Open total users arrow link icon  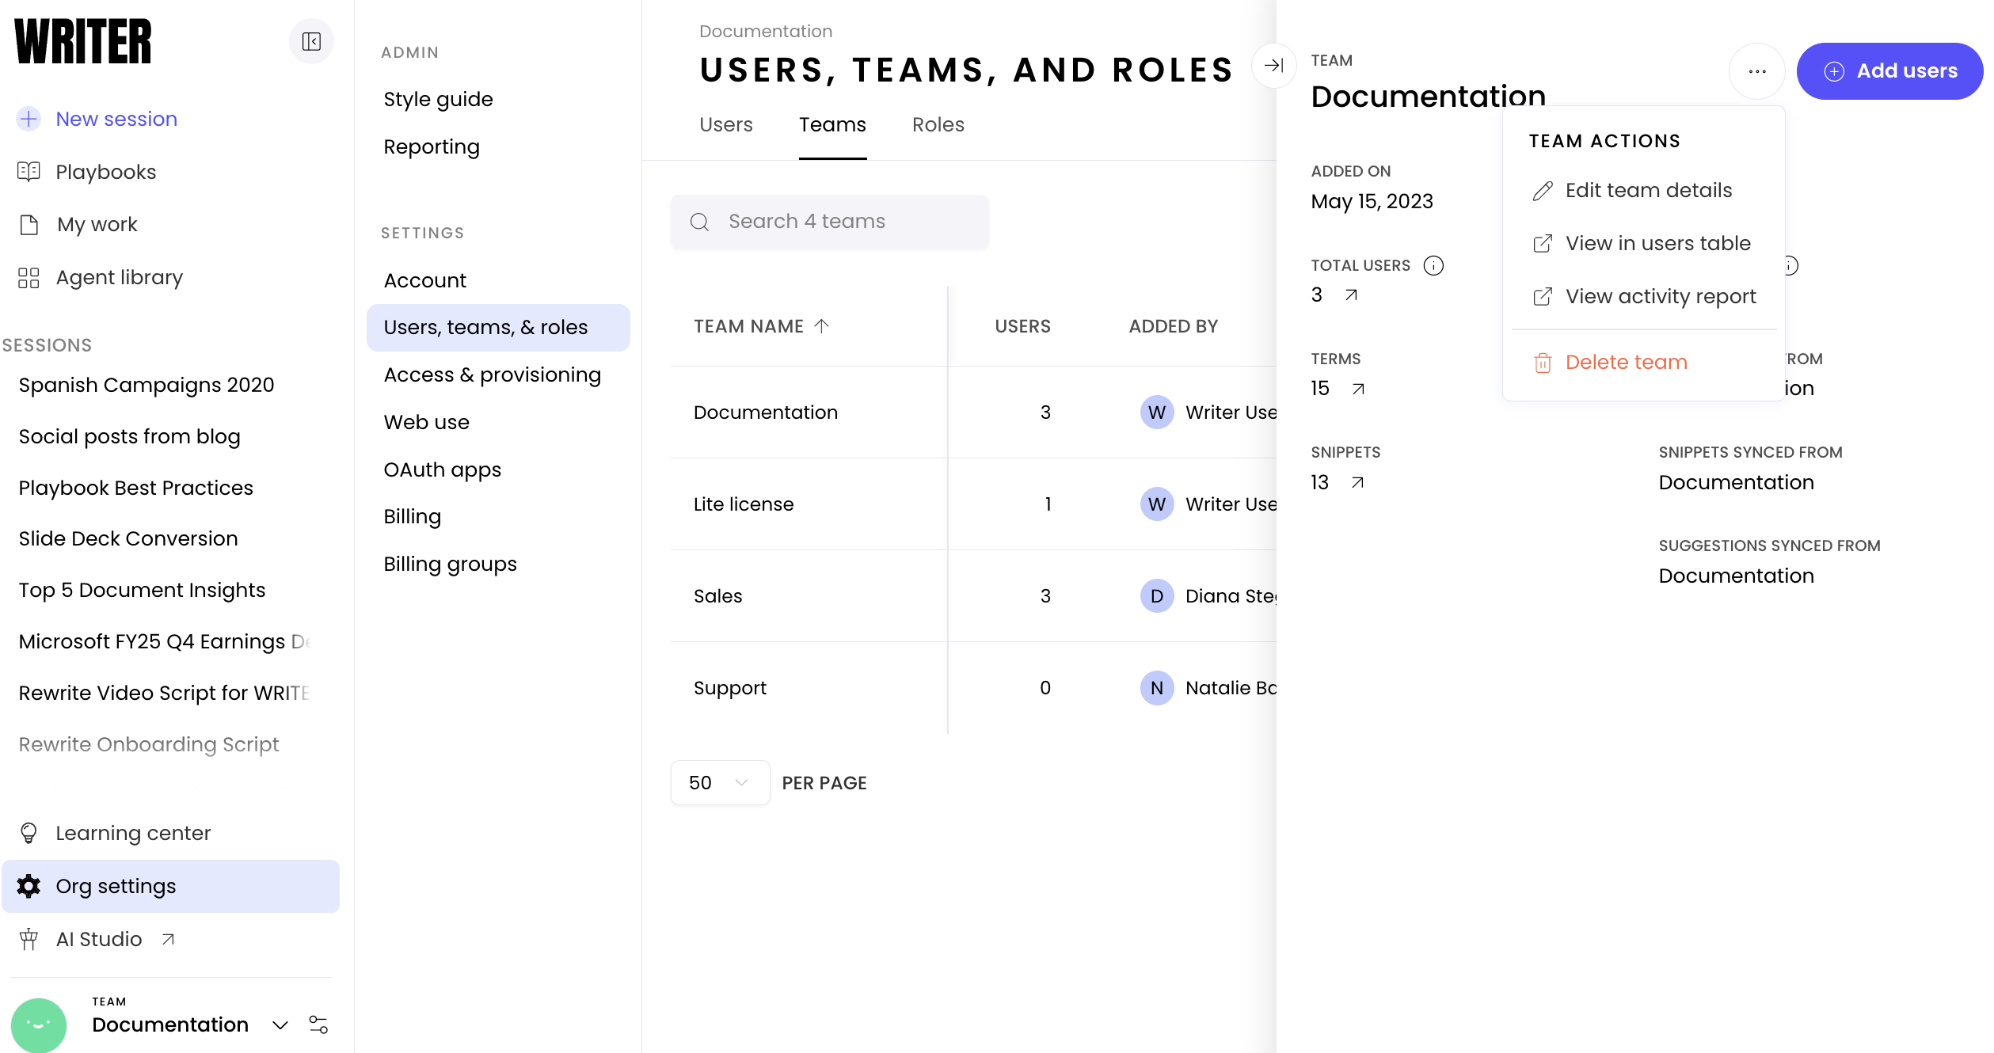tap(1352, 295)
